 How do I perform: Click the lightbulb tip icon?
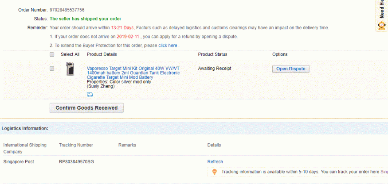[x=214, y=172]
